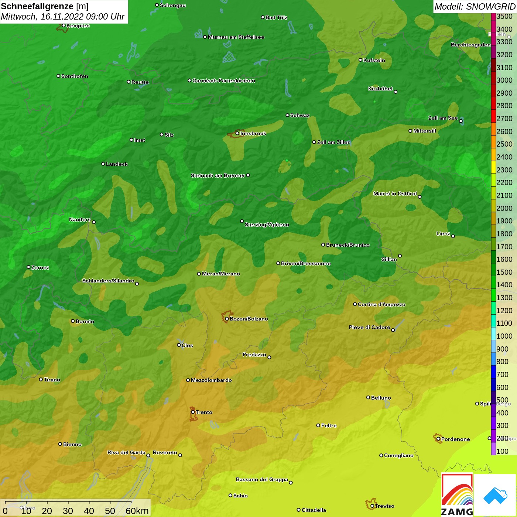Click the Cortina d'Ampezzo label
Screen dimensions: 517x517
tap(381, 304)
